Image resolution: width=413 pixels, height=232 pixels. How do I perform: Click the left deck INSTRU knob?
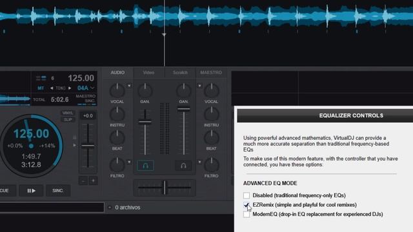click(117, 115)
